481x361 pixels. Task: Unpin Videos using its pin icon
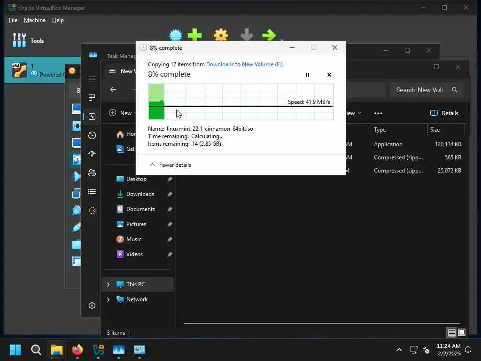tap(170, 254)
